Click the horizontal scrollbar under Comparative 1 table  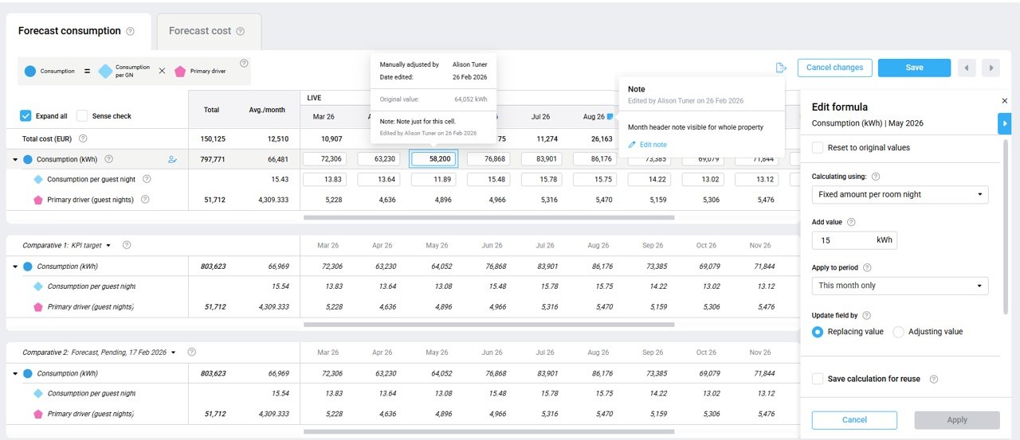[489, 325]
